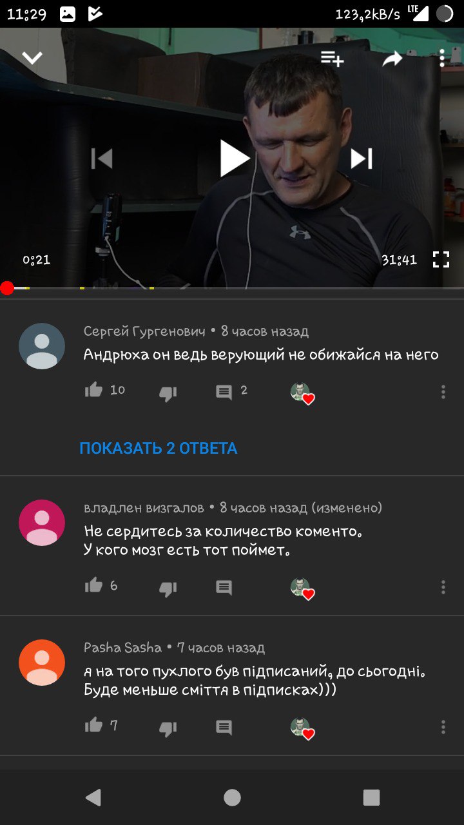Play the video

(x=235, y=159)
